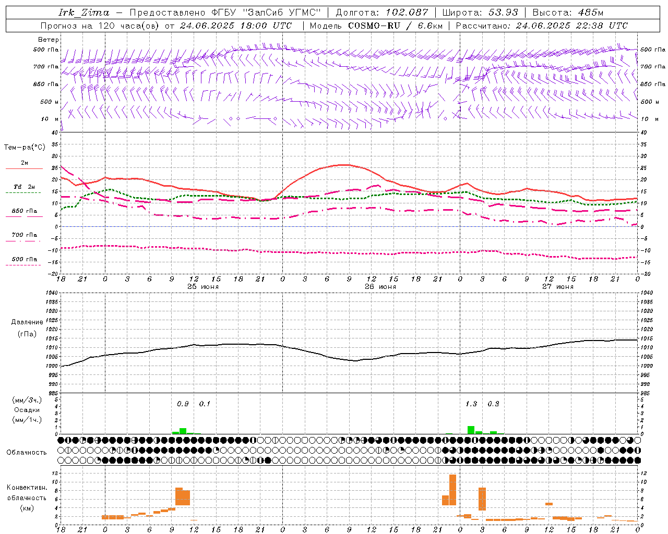The width and height of the screenshot is (668, 534).
Task: Click the text "Рассчитано: 24.06.2025 22:38 UTC"
Action: click(x=542, y=26)
